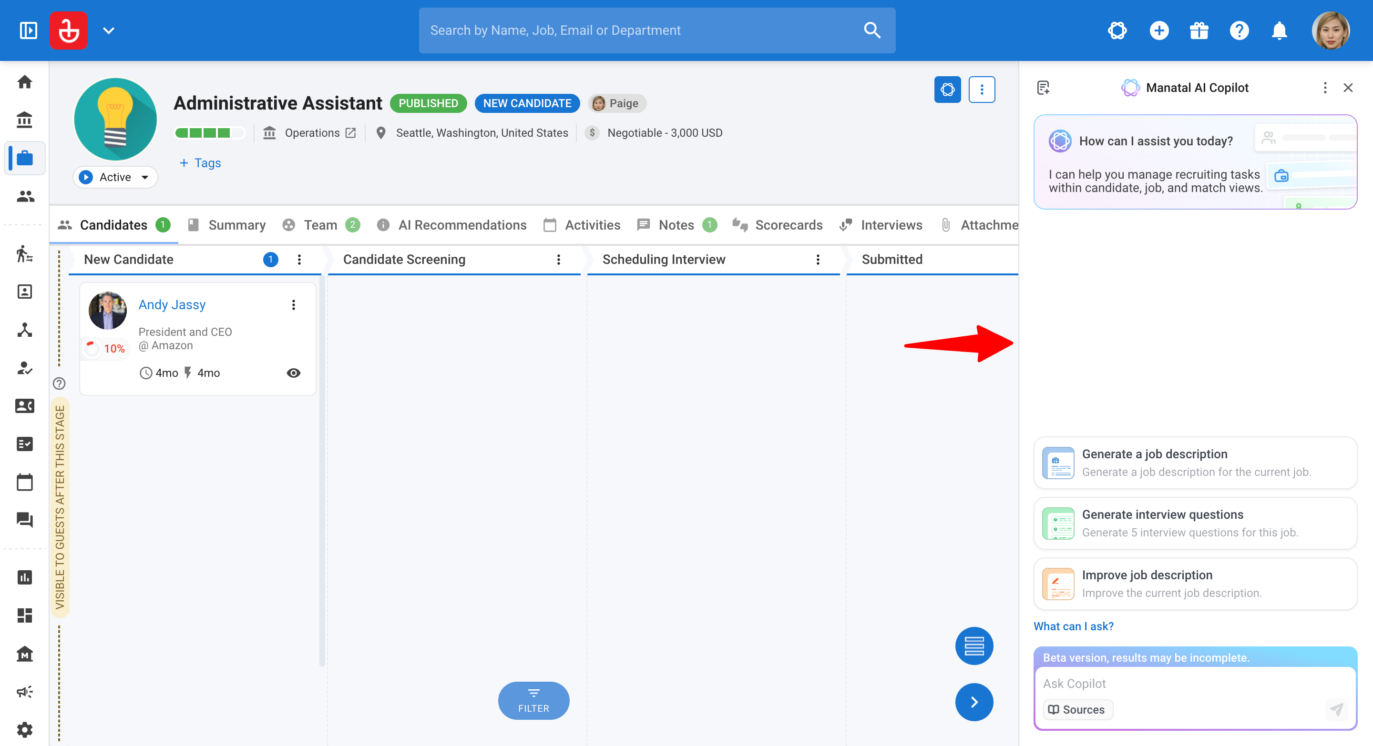Expand workspace chevron next to logo
Viewport: 1373px width, 746px height.
coord(109,30)
